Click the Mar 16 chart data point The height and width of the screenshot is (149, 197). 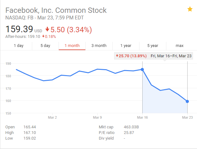click(x=142, y=69)
